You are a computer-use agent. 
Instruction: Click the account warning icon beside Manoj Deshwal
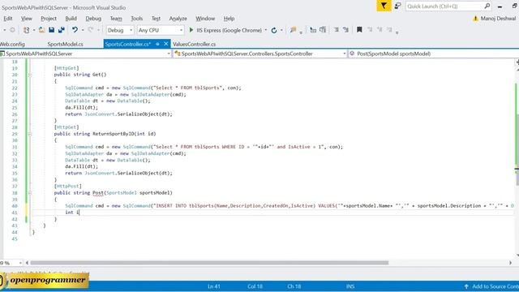476,19
